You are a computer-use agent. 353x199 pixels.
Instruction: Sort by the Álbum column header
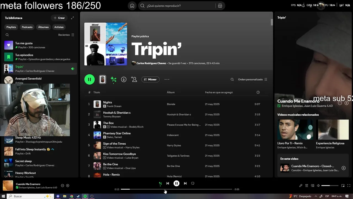click(171, 92)
